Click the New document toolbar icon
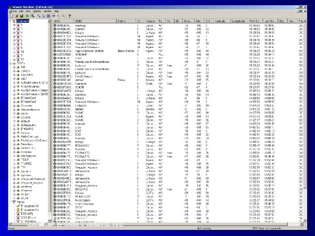This screenshot has width=315, height=236. [12, 16]
